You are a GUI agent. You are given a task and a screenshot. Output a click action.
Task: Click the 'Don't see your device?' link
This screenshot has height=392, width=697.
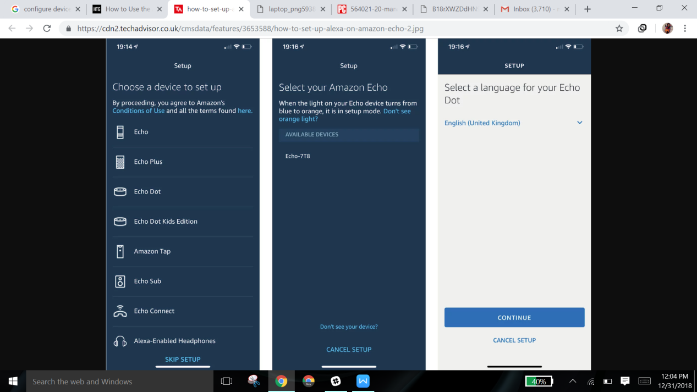click(x=349, y=327)
